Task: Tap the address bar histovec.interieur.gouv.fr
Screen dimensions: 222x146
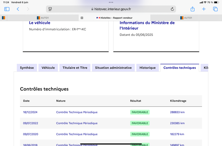Action: pos(111,9)
